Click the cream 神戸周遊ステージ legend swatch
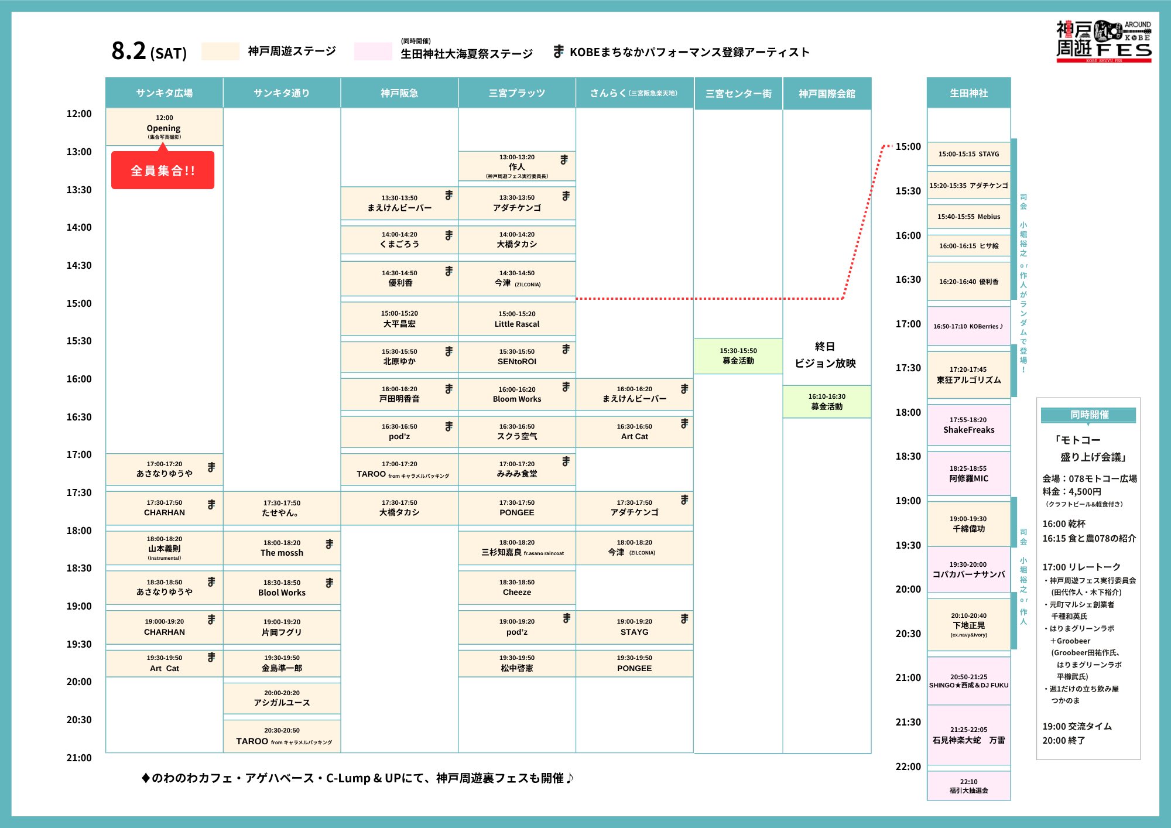 (220, 52)
